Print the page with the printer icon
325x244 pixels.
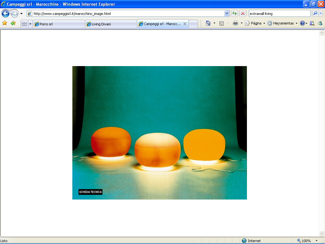(x=235, y=23)
